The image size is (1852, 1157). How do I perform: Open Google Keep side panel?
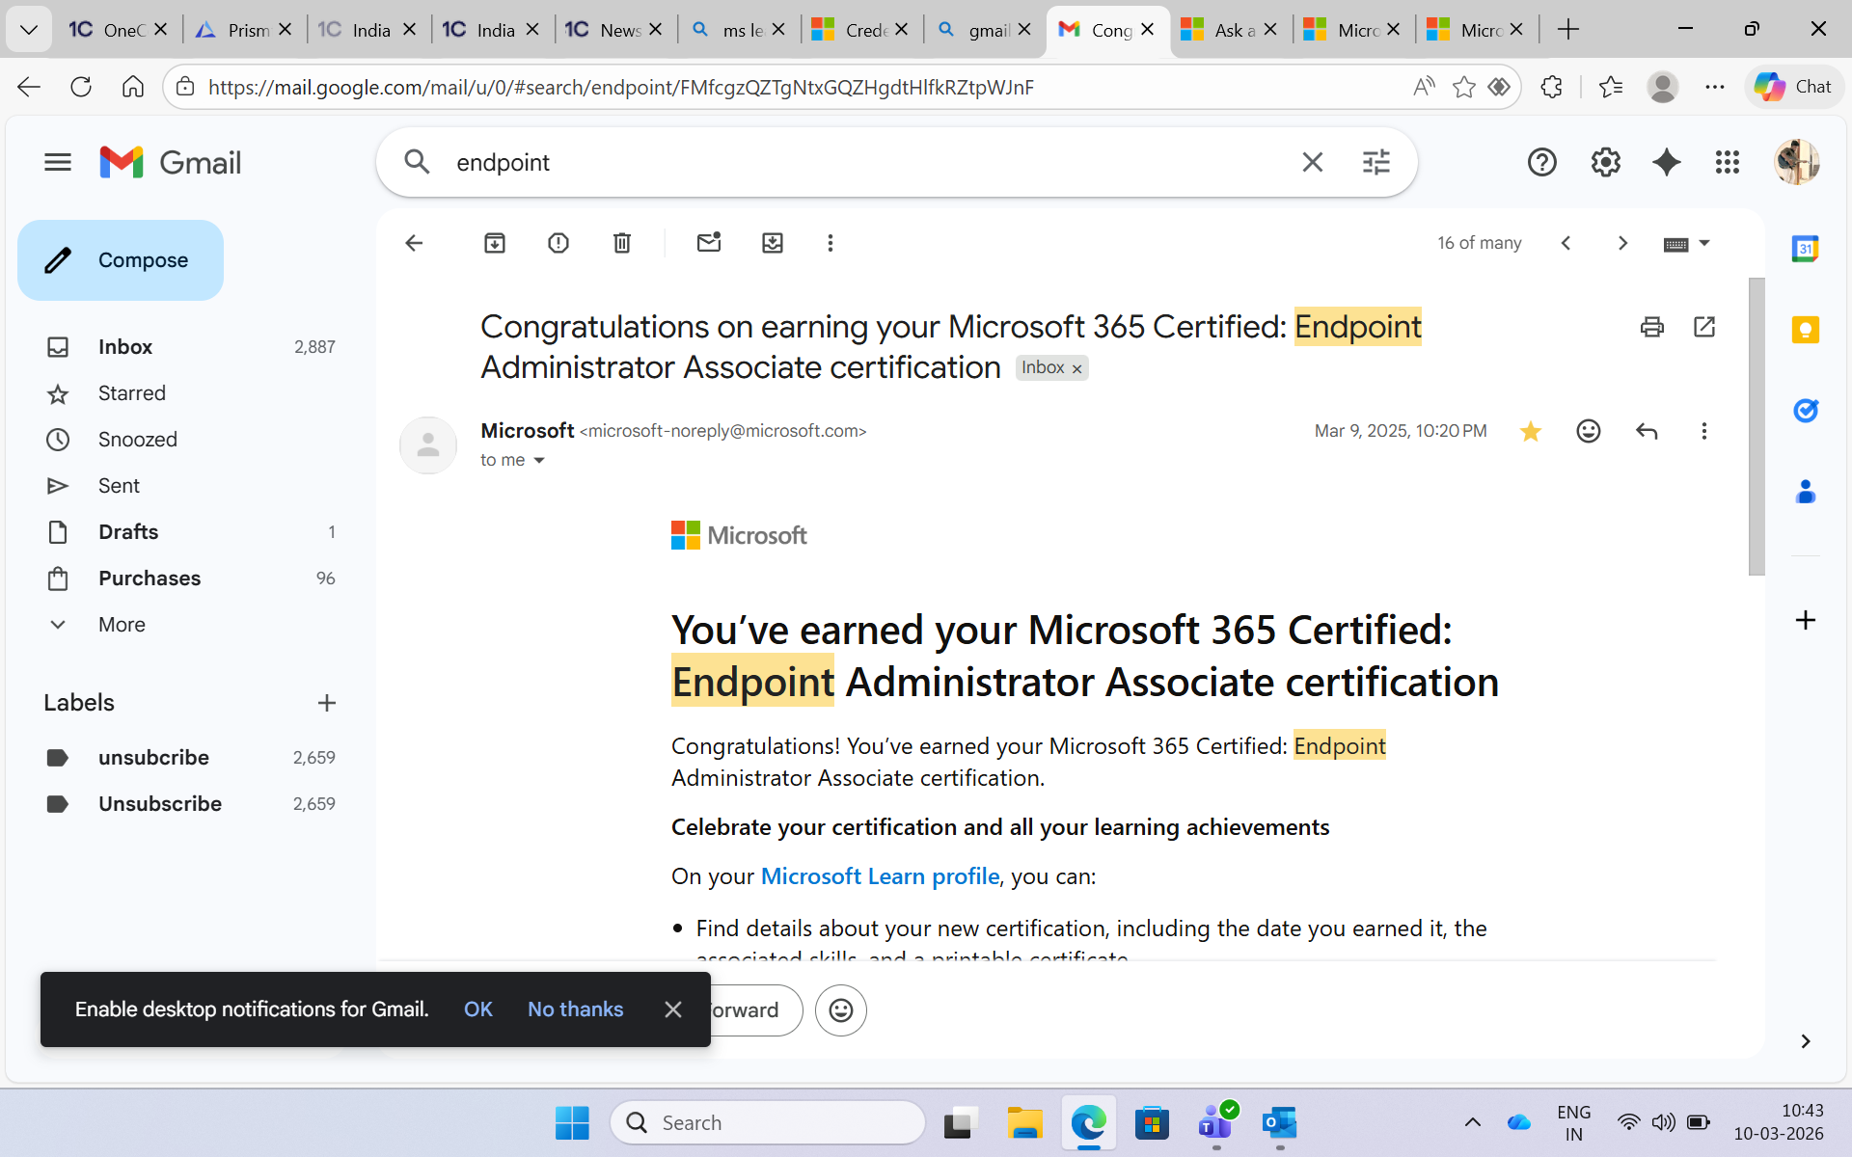pos(1806,330)
